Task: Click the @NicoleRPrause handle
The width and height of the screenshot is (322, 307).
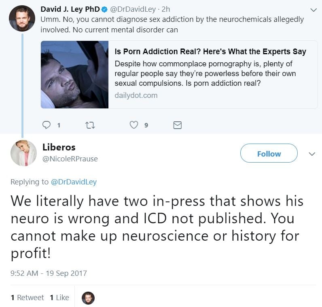Action: 70,159
